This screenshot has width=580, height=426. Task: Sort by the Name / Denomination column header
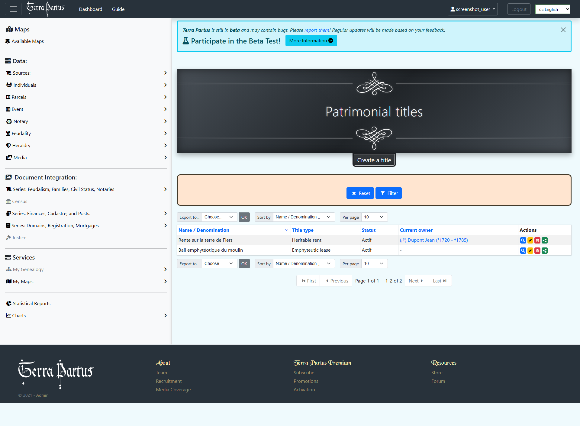click(204, 230)
